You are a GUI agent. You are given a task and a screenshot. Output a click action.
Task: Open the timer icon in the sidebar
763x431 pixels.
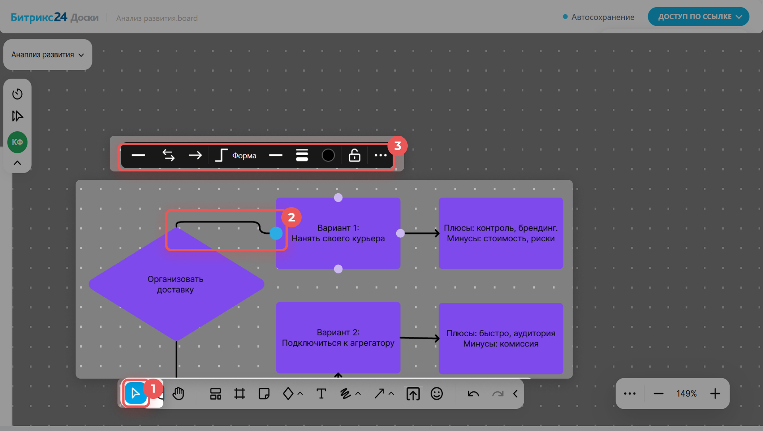point(17,94)
